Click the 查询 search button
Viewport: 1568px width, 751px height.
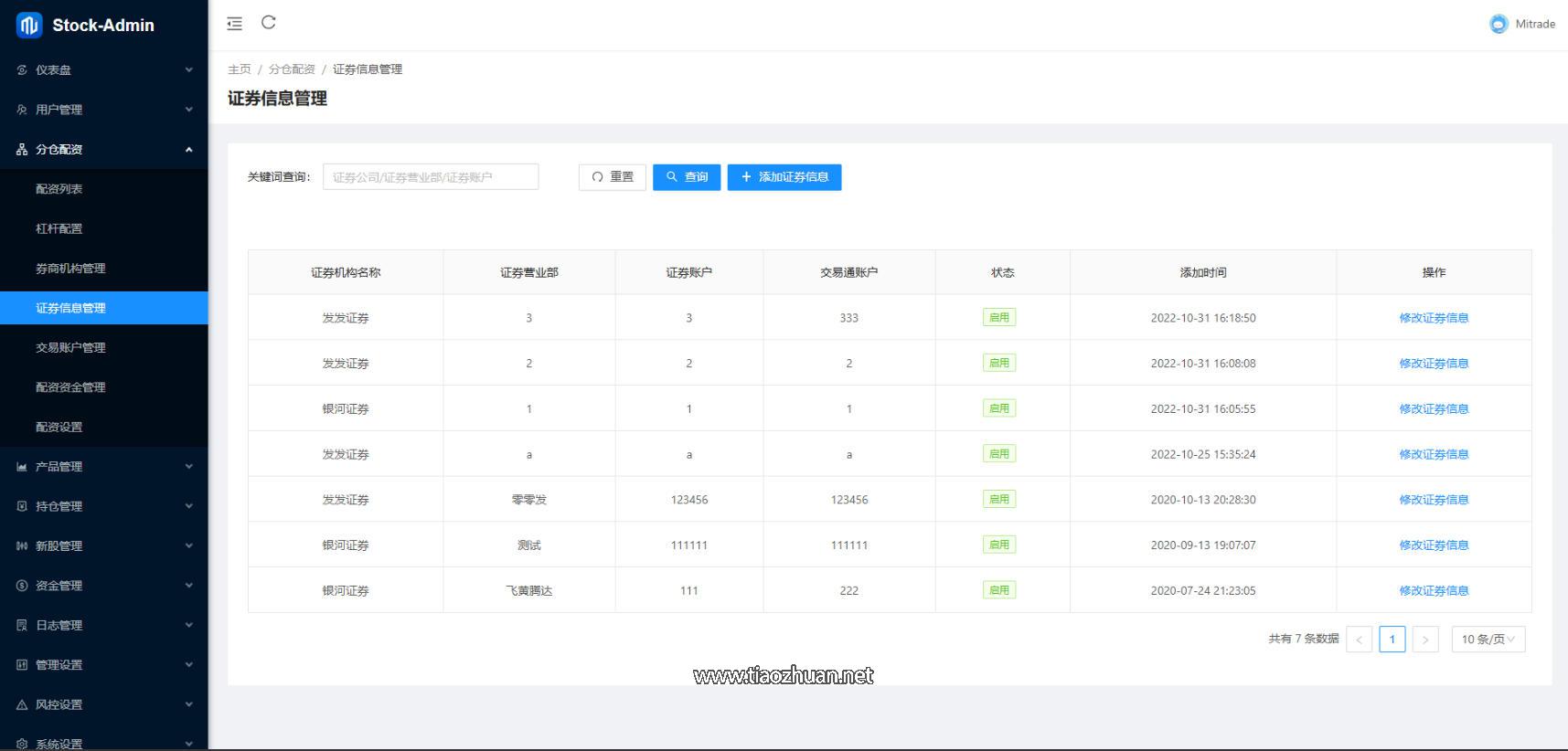(687, 177)
